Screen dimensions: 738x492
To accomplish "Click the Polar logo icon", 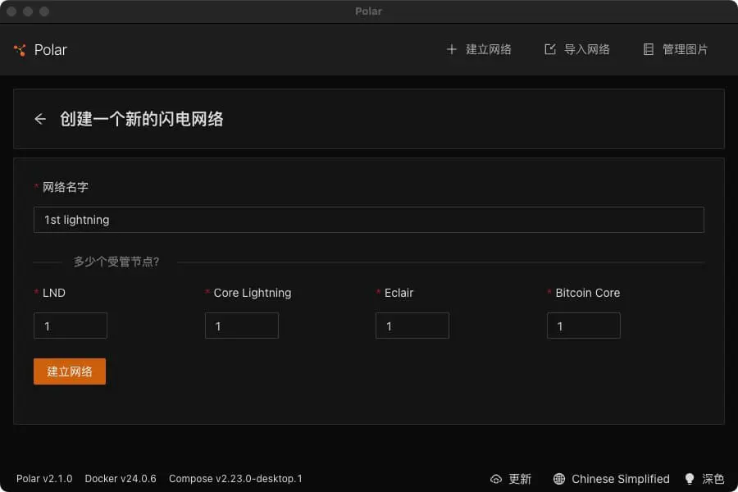I will 20,50.
